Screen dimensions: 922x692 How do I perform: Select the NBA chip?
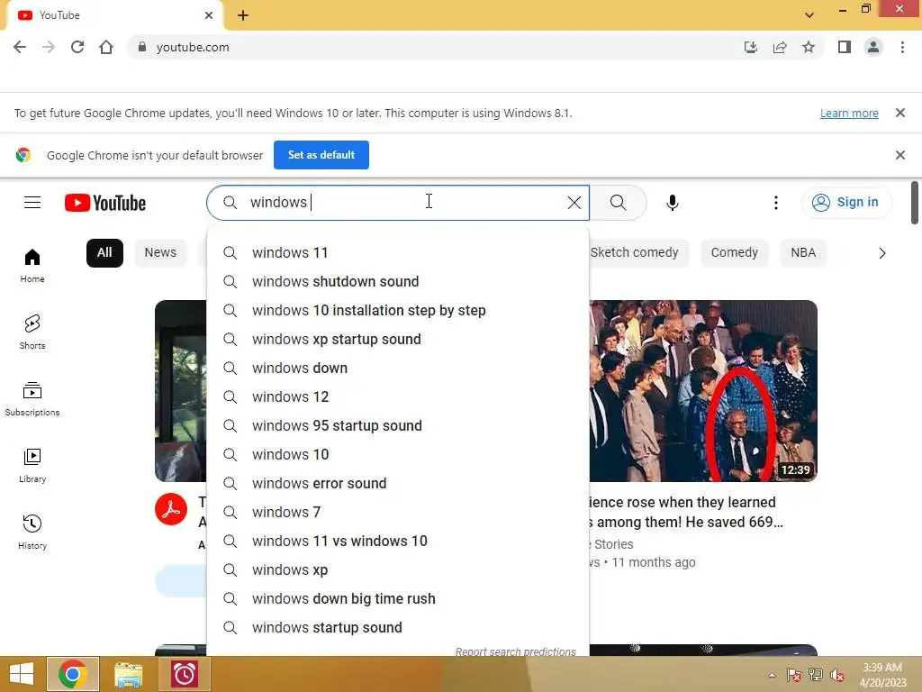tap(803, 253)
